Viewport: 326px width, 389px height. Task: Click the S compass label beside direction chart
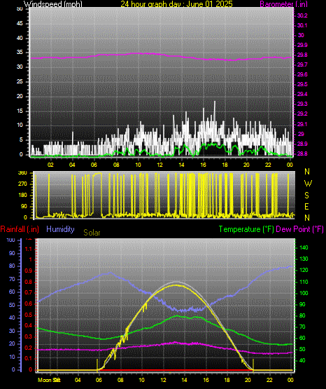(306, 196)
